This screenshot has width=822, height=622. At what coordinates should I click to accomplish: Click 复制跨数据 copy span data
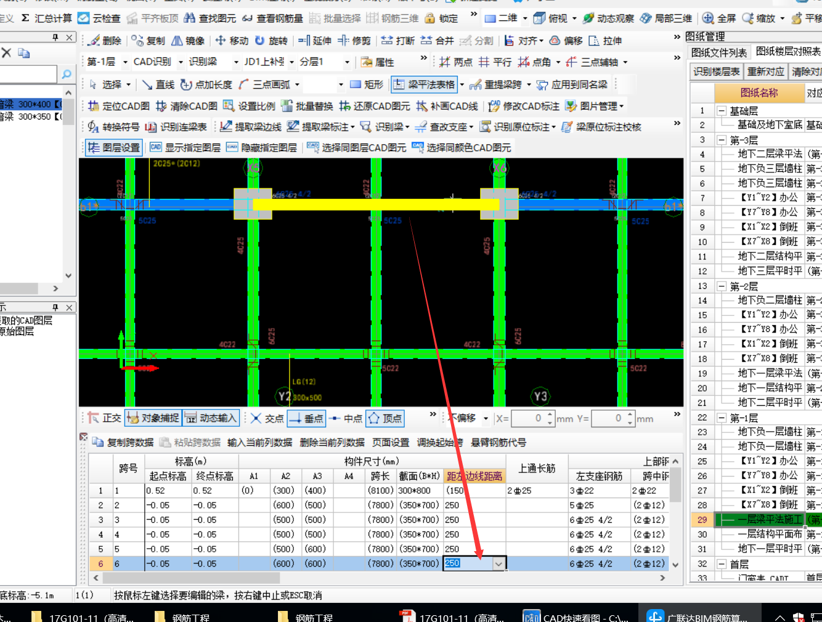pyautogui.click(x=123, y=442)
